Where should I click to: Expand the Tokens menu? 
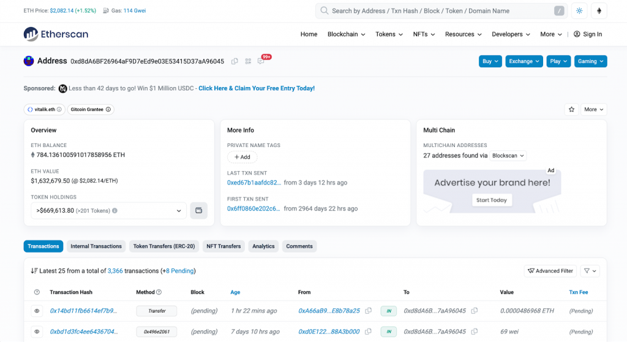[x=389, y=34]
